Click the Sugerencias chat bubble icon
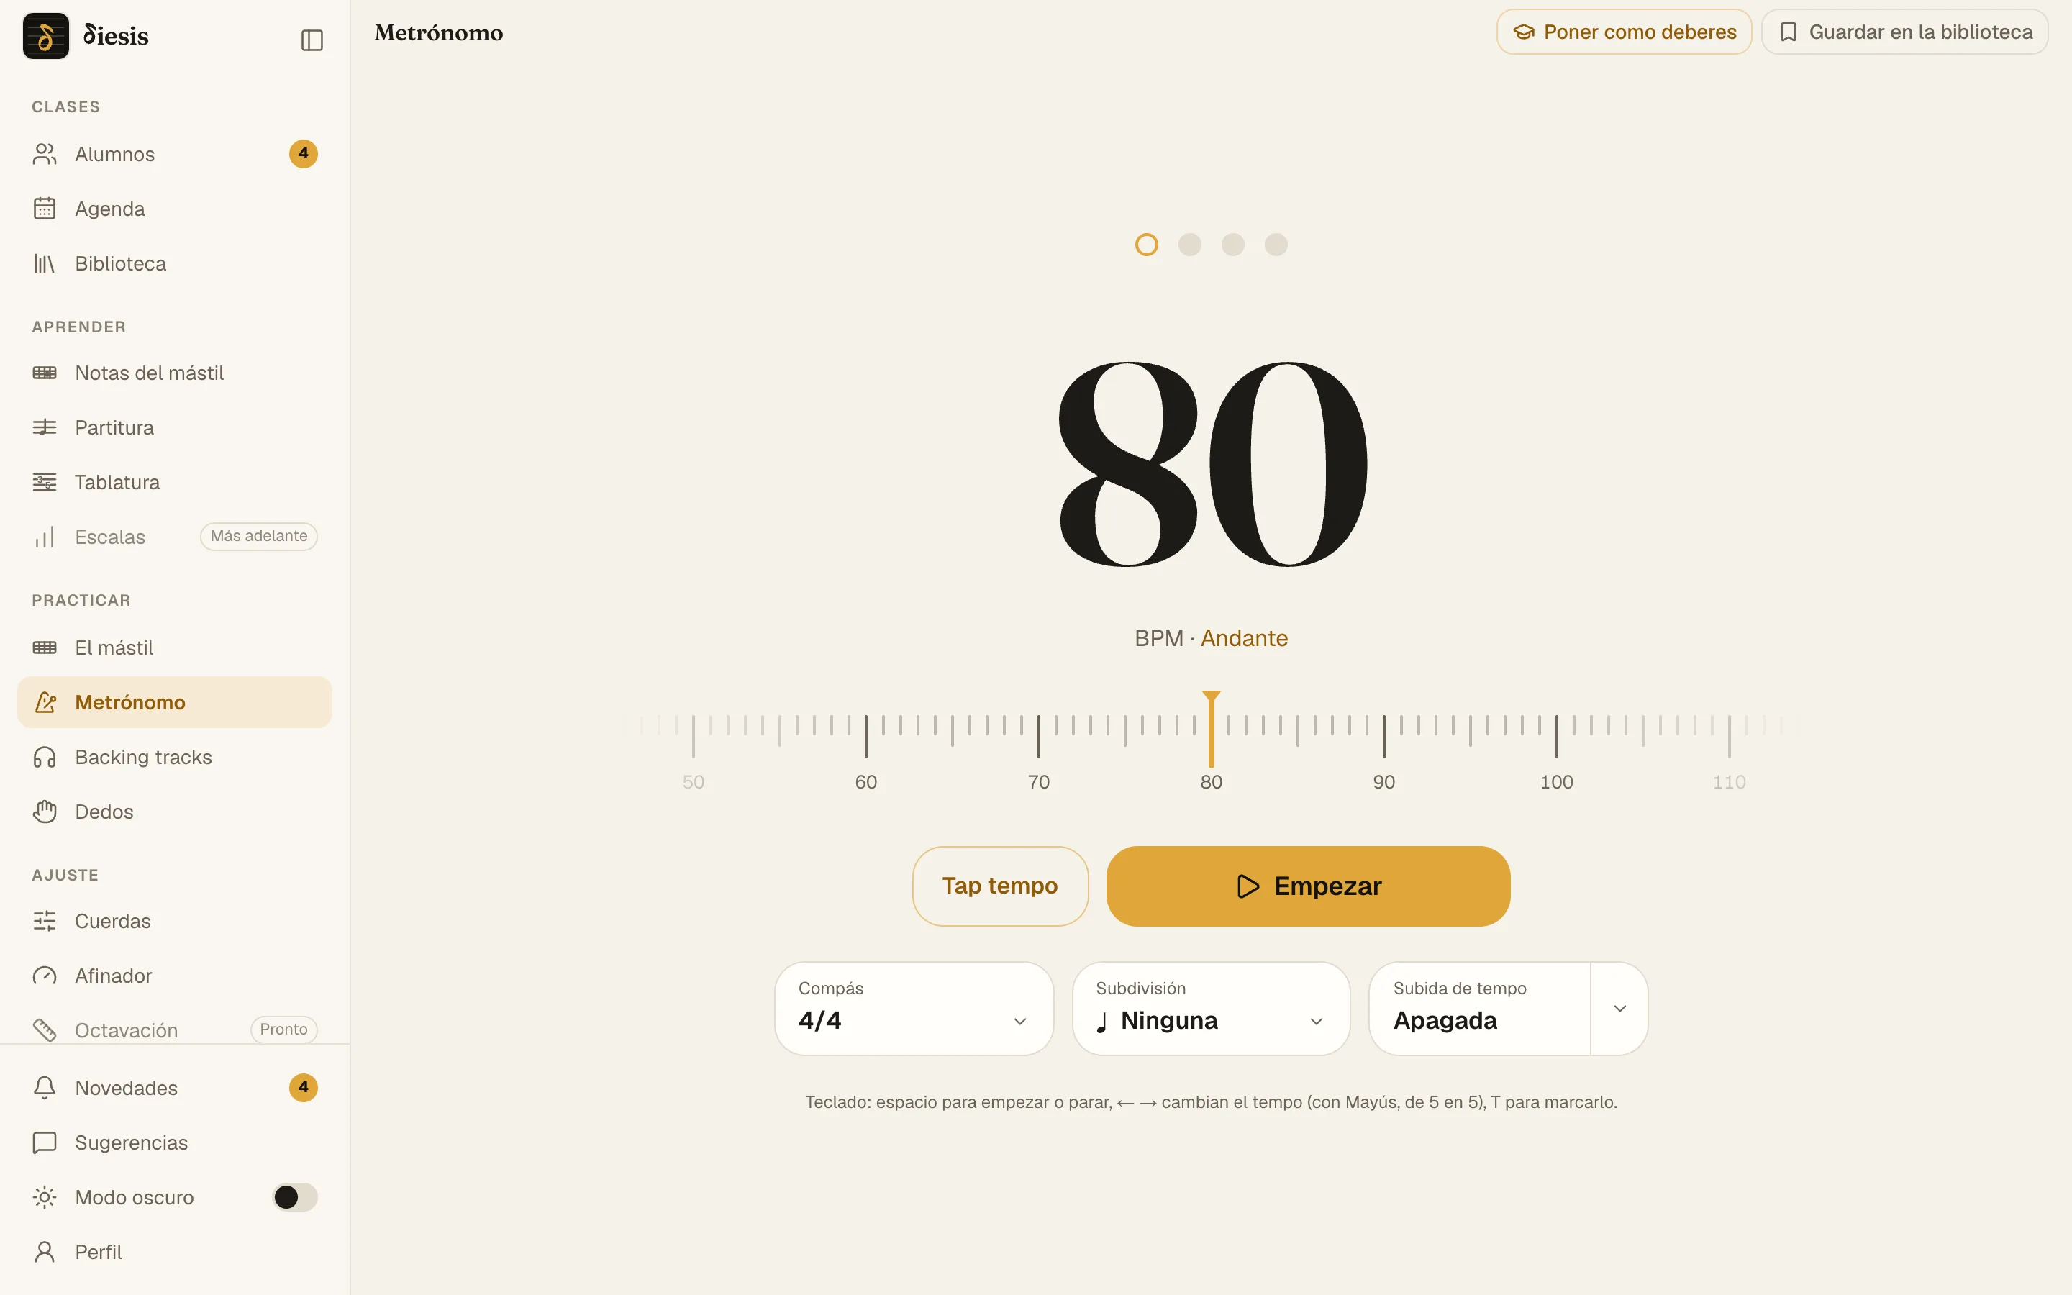 45,1142
